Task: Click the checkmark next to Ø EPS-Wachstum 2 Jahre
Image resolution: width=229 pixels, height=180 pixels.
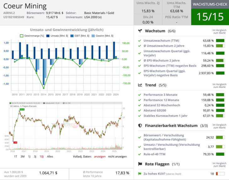Action: [x=140, y=60]
